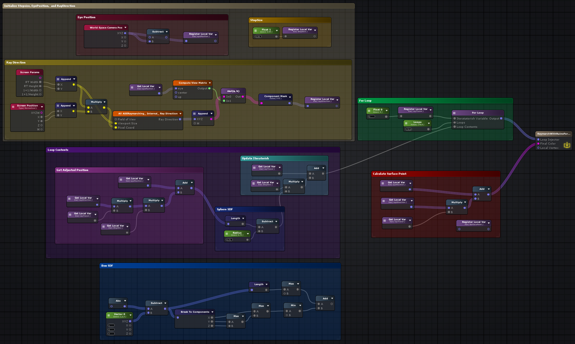The height and width of the screenshot is (344, 575).
Task: Select the RaymarchWithRuinsFor output node title
Action: (x=553, y=134)
